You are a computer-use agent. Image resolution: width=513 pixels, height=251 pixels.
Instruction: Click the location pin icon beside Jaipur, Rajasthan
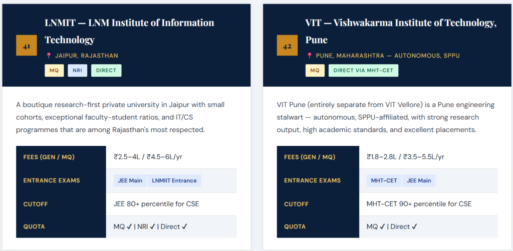point(49,56)
